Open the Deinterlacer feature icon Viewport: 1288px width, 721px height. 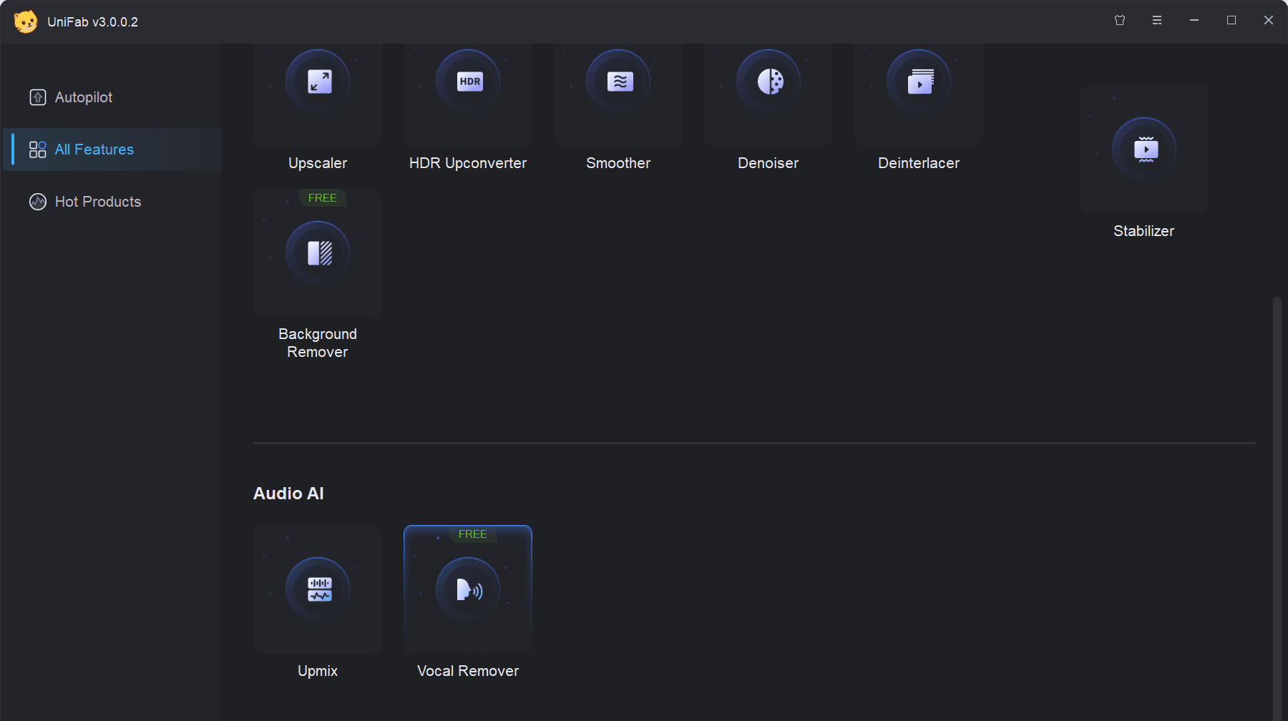pyautogui.click(x=919, y=82)
